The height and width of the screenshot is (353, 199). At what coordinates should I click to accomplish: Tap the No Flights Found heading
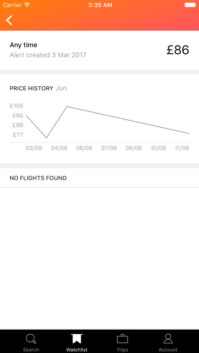coord(38,178)
